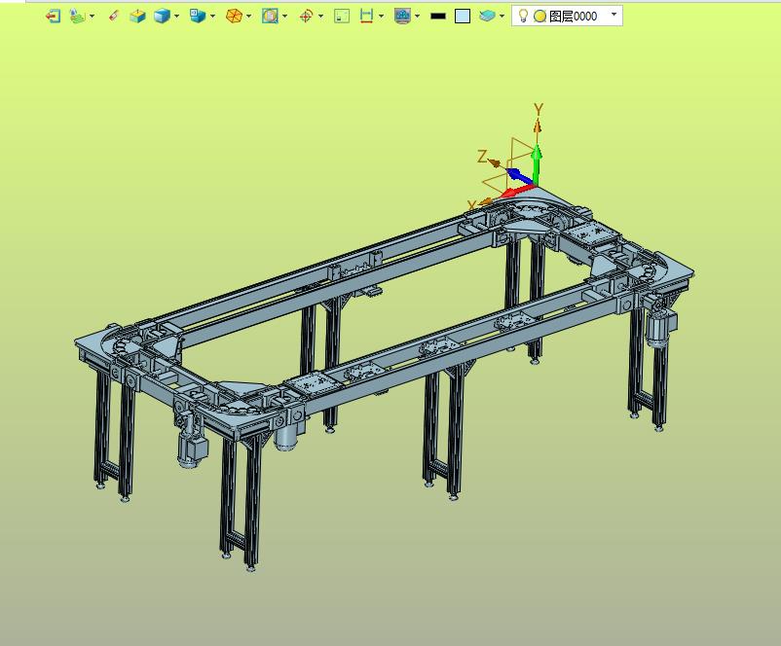The width and height of the screenshot is (781, 646).
Task: Open the dropdown beside the green sketch icon
Action: point(93,17)
